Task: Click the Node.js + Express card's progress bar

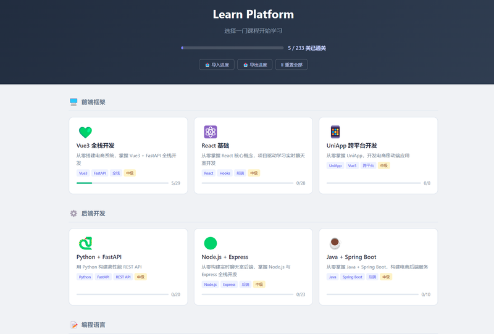Action: click(248, 294)
